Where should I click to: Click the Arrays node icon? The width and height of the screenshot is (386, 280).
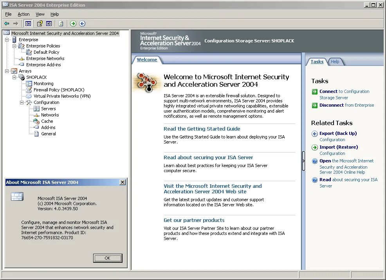(x=14, y=71)
